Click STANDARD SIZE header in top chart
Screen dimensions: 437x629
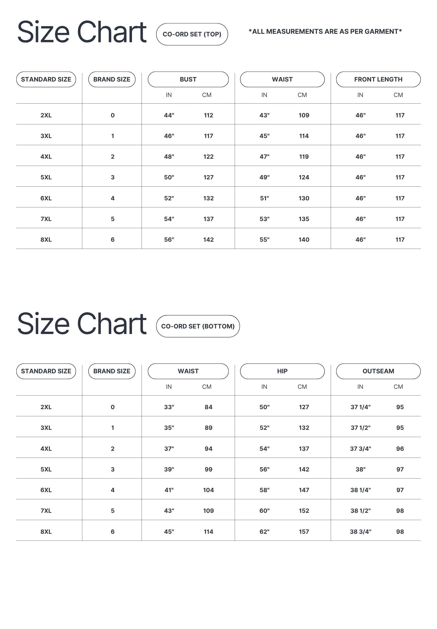pyautogui.click(x=46, y=79)
